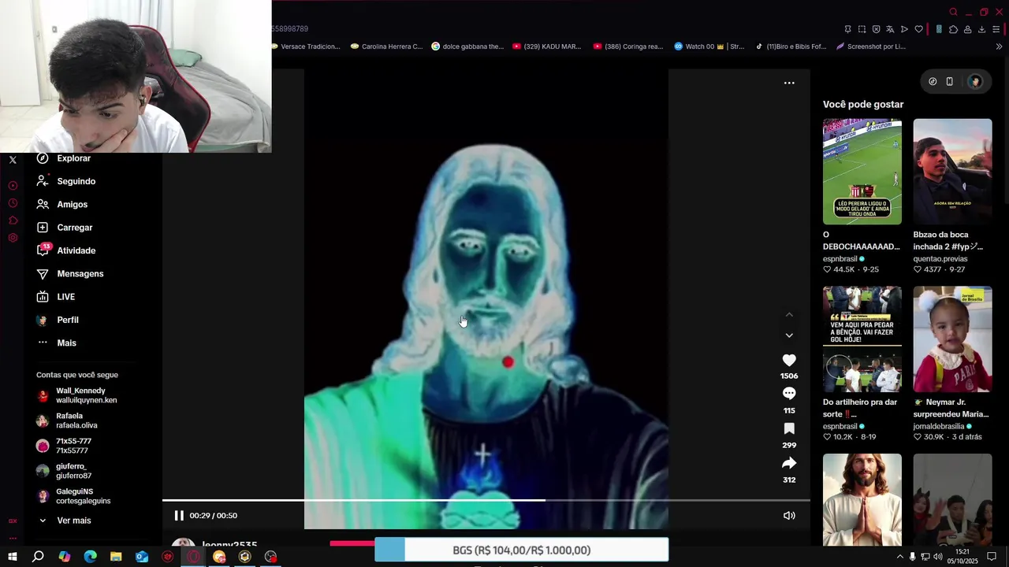Expand the bookmarks bar overflow chevron
The height and width of the screenshot is (567, 1009).
999,46
